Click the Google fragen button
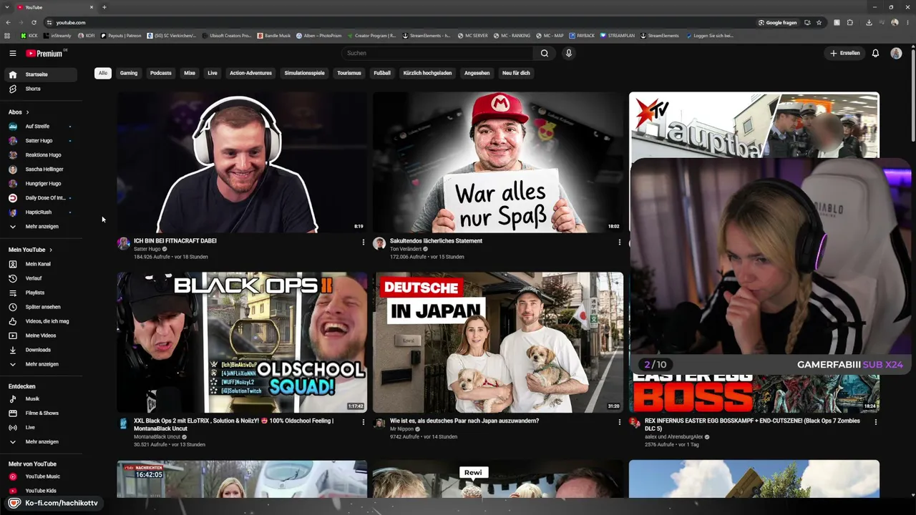 pos(778,22)
